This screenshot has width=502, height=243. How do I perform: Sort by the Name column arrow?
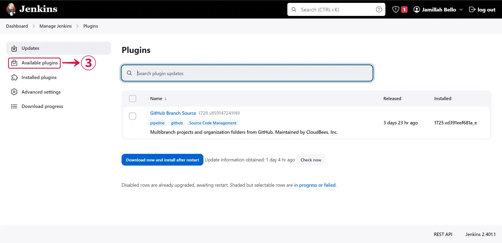166,99
